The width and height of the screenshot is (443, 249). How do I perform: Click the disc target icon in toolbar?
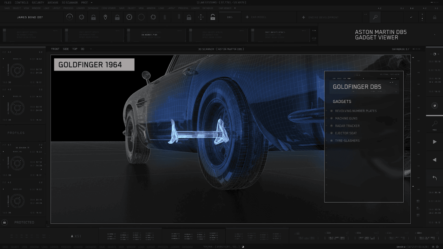(x=70, y=17)
